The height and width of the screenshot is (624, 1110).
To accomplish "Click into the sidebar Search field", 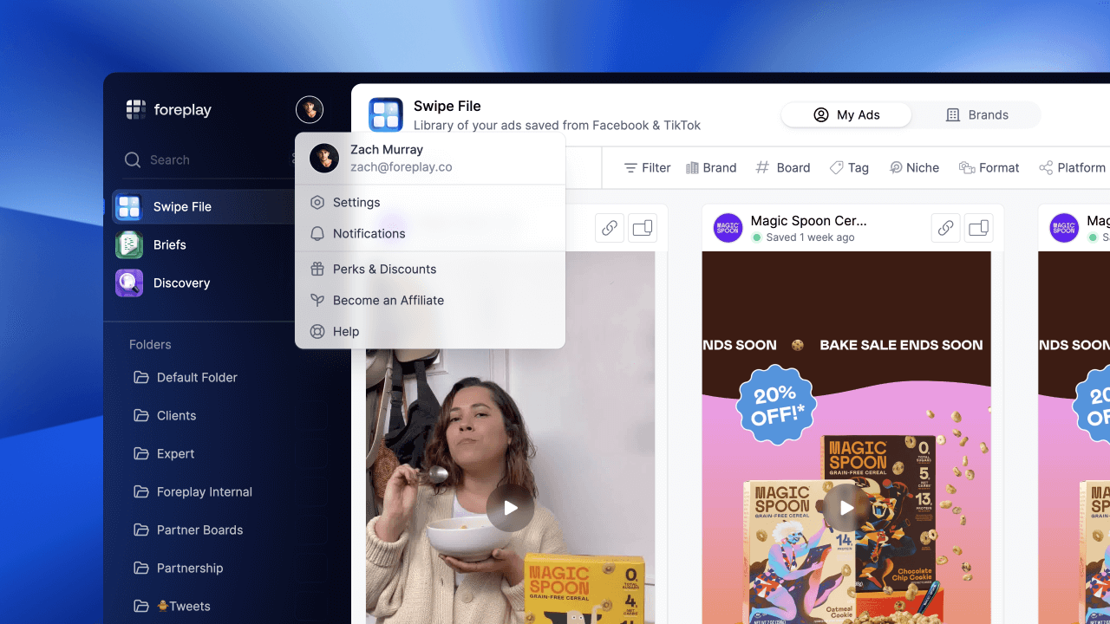I will [208, 160].
